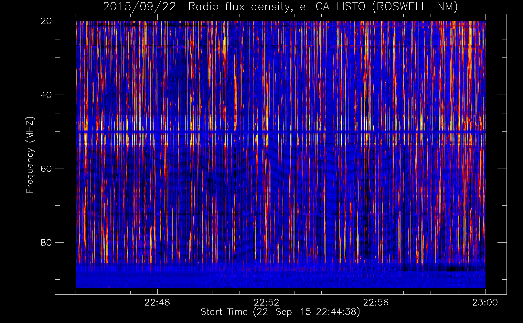This screenshot has height=323, width=523.
Task: Click the 40 frequency tick label
Action: pyautogui.click(x=46, y=95)
